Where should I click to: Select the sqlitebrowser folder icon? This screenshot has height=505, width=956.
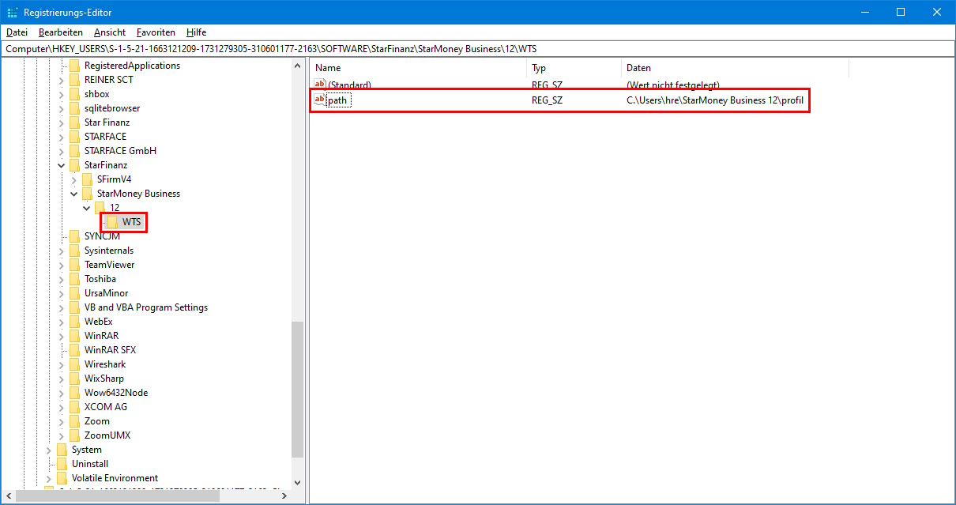[75, 108]
